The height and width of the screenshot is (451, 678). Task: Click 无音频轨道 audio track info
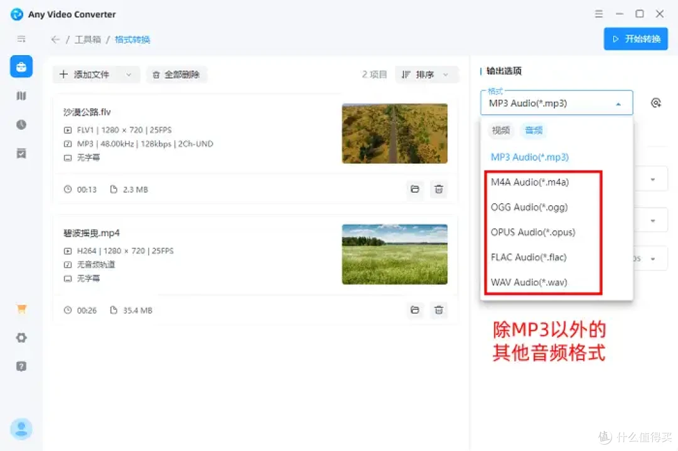pyautogui.click(x=96, y=264)
